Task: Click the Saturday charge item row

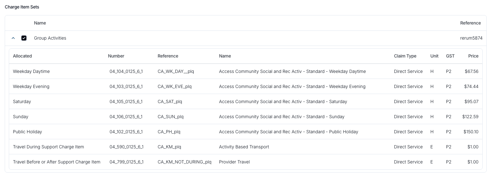Action: click(246, 102)
